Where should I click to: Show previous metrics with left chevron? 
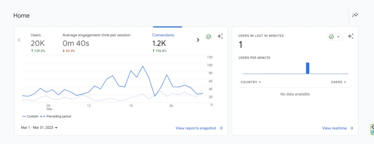click(x=19, y=40)
